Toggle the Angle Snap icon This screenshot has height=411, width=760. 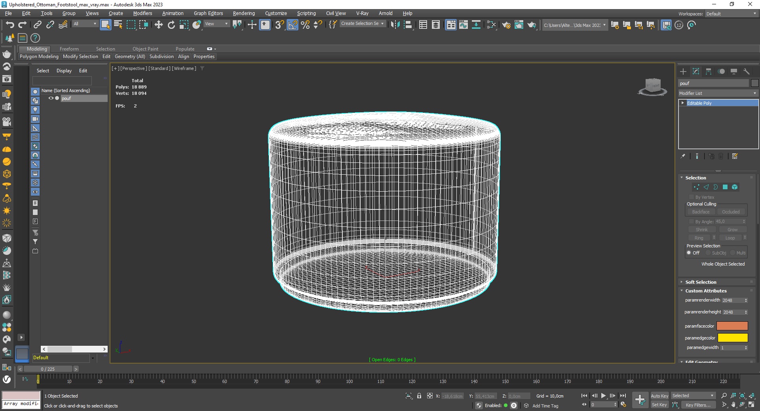point(293,25)
